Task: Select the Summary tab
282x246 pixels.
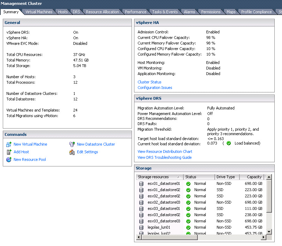Action: click(x=11, y=12)
